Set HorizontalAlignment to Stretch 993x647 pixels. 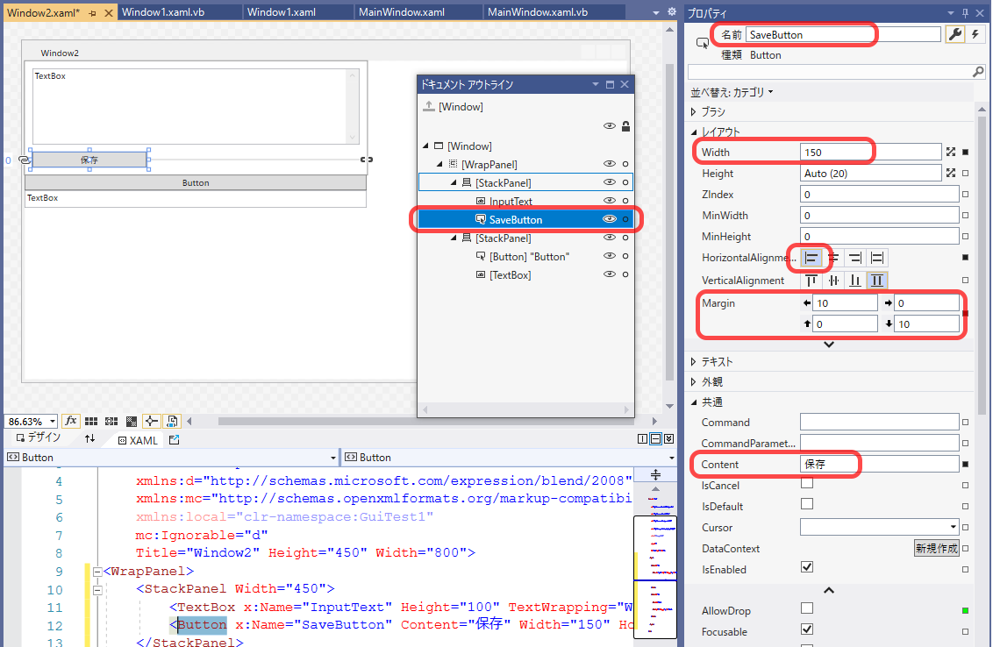(x=877, y=258)
